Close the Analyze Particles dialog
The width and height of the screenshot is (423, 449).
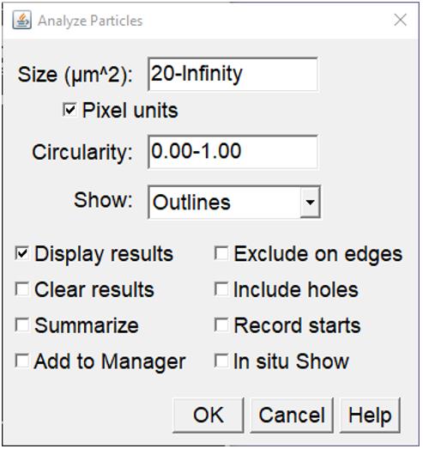[400, 20]
